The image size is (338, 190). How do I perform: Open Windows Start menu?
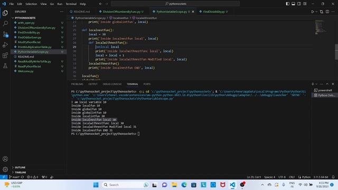pyautogui.click(x=96, y=185)
